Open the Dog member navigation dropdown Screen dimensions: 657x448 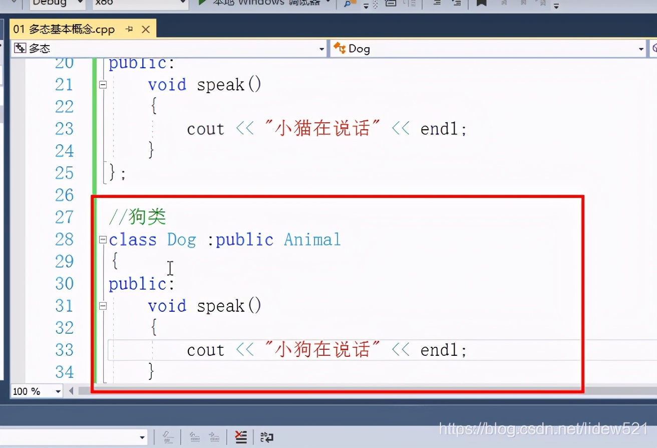coord(640,48)
